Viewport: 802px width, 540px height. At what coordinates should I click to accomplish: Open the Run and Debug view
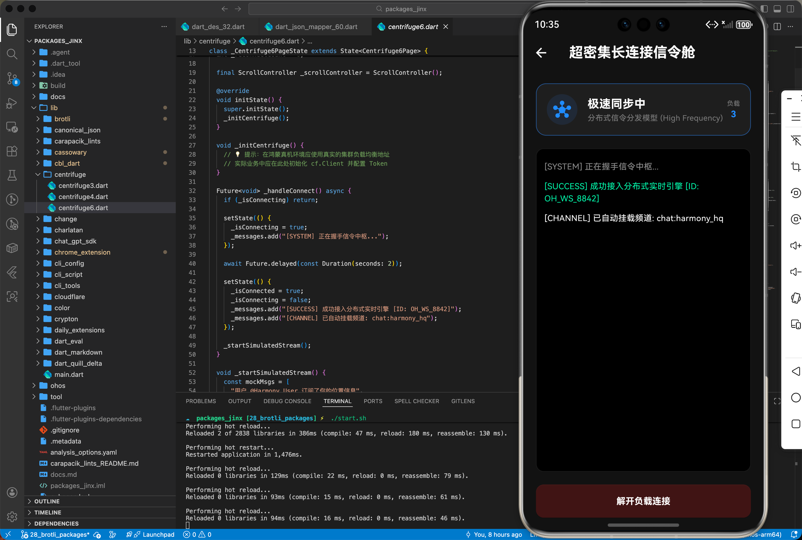[x=12, y=103]
